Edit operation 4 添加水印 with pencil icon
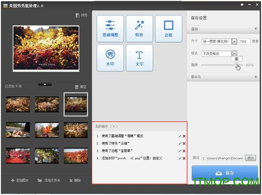 point(180,158)
